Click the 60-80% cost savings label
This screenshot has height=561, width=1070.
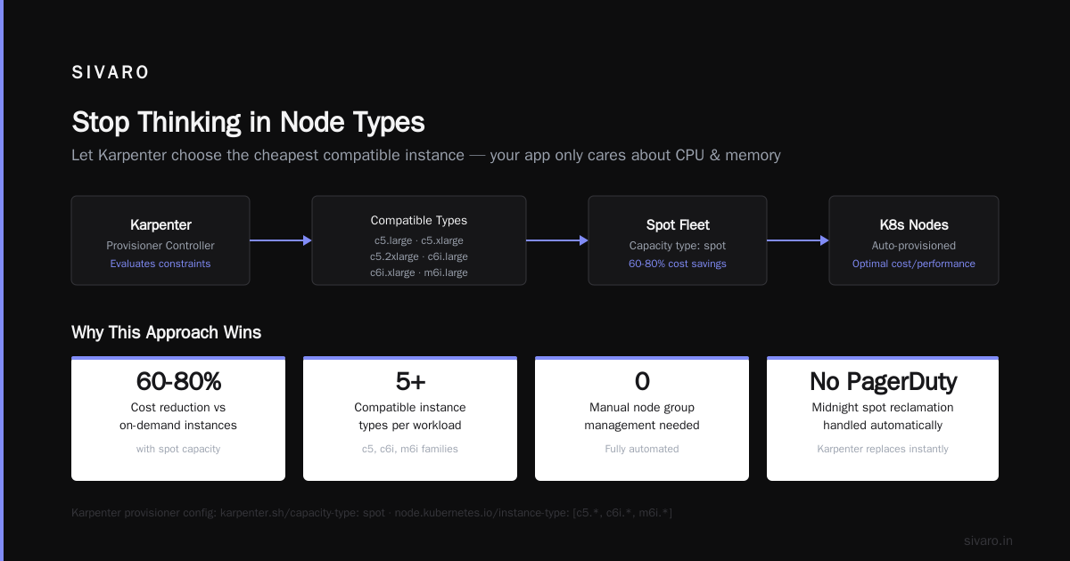pyautogui.click(x=678, y=264)
